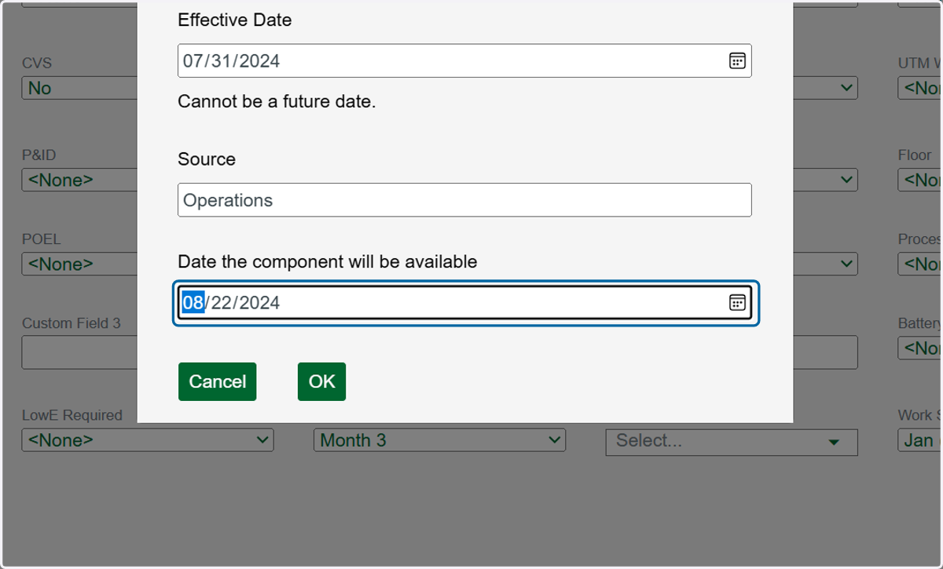Screen dimensions: 943x569
Task: Confirm with the OK button
Action: pos(321,381)
